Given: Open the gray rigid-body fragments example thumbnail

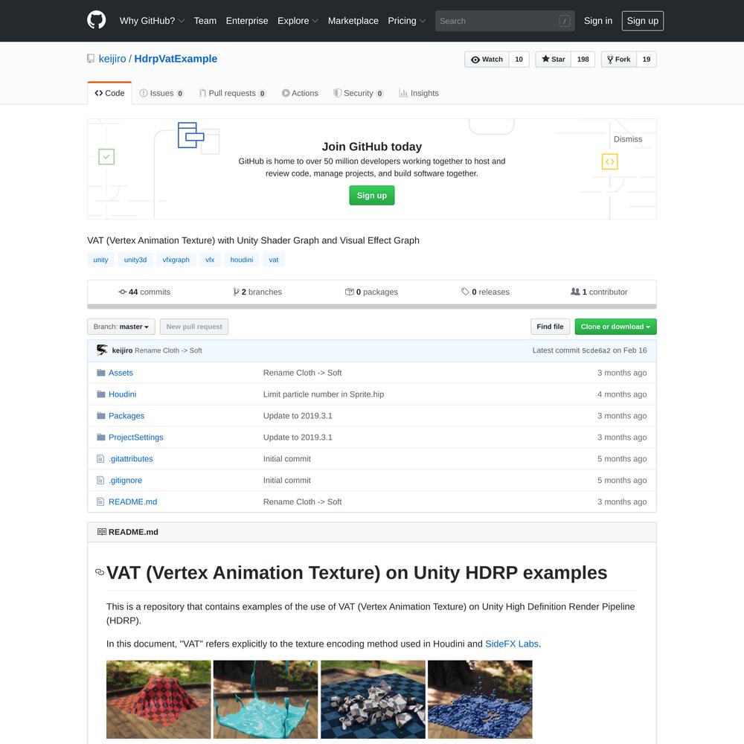Looking at the screenshot, I should pos(373,699).
